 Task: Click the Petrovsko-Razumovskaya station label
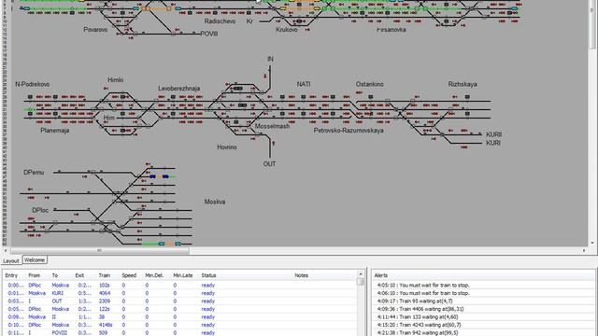point(349,131)
